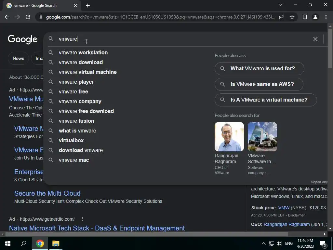The width and height of the screenshot is (333, 250).
Task: Click Is A VMware a virtual machine? chip
Action: pos(266,100)
